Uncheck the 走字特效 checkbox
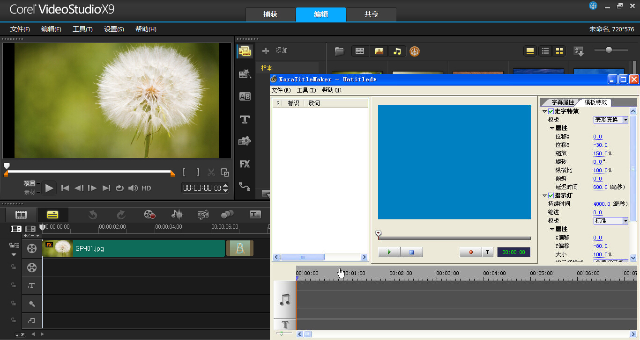The image size is (640, 340). pos(551,111)
